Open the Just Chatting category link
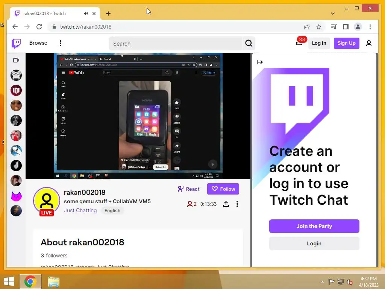The height and width of the screenshot is (289, 385). point(80,211)
